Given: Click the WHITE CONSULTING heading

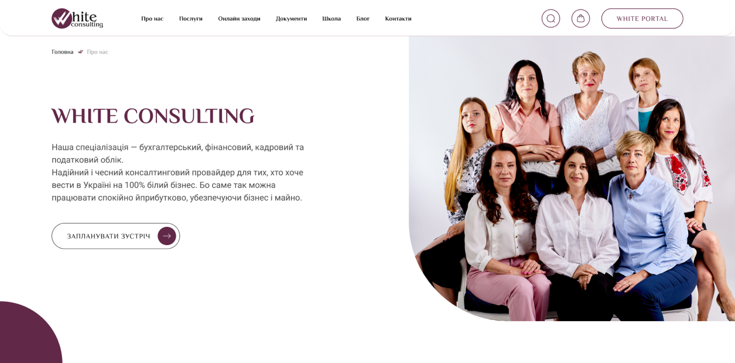Looking at the screenshot, I should pyautogui.click(x=153, y=116).
